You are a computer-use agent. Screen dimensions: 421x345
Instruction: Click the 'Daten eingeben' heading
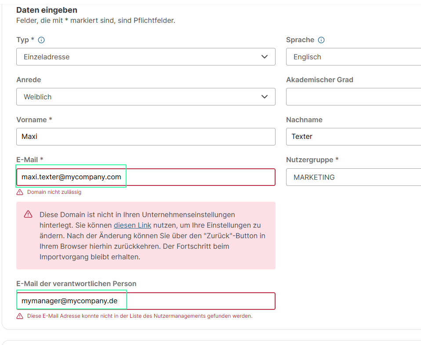47,10
